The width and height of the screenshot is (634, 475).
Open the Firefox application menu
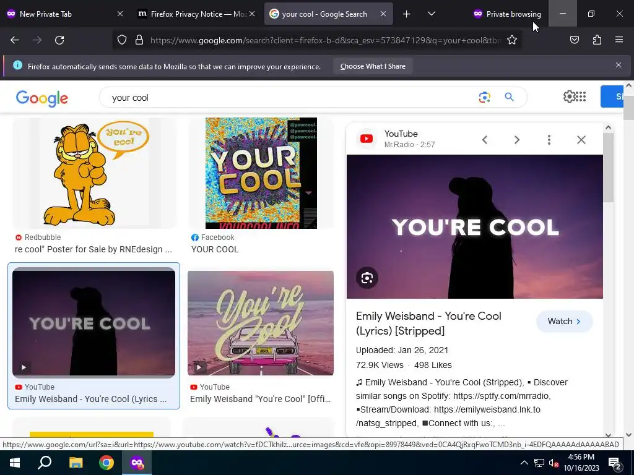pos(619,40)
